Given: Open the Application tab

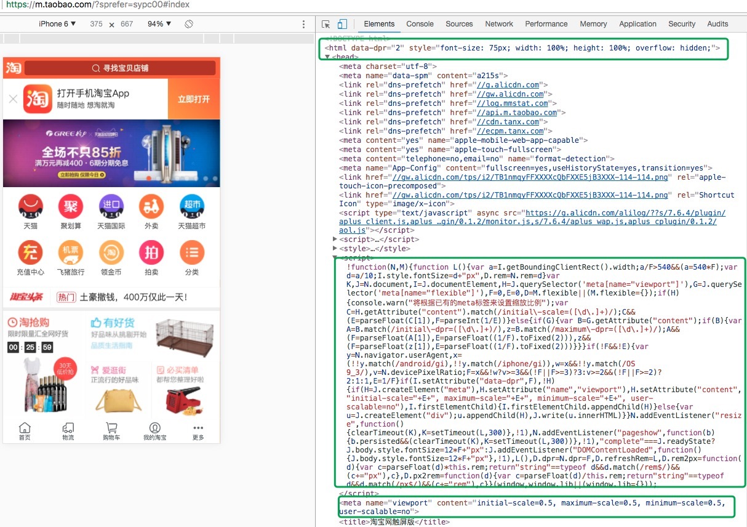Looking at the screenshot, I should [x=637, y=24].
